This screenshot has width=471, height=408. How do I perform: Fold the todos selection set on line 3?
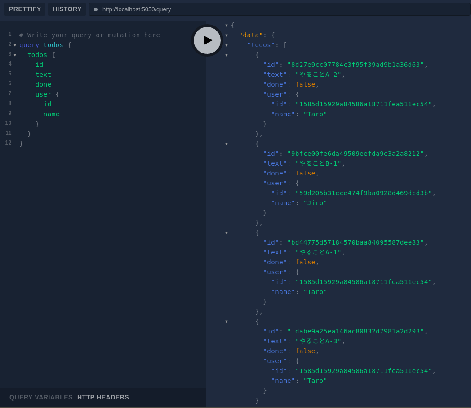click(15, 55)
